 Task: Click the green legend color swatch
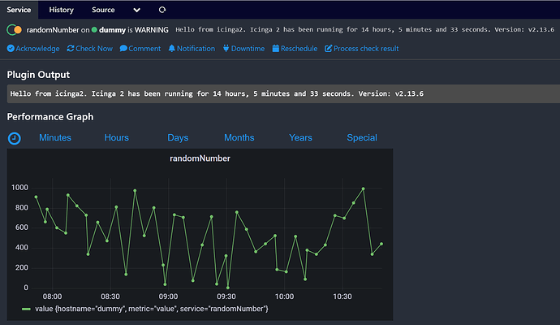(26, 310)
